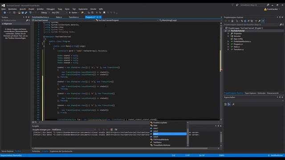Switch Eigenschaften to categorized view
This screenshot has height=160, width=285.
point(226,104)
